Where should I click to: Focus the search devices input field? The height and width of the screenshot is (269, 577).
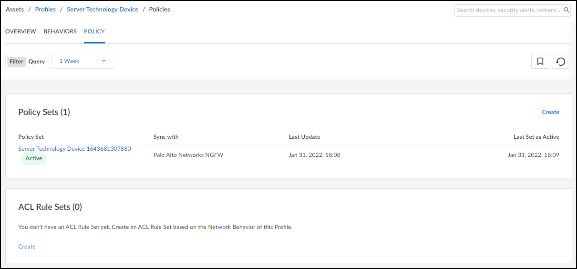click(x=508, y=10)
